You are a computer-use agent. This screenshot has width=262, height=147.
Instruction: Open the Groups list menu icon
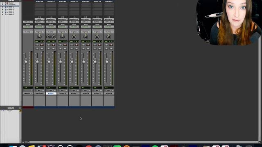pyautogui.click(x=20, y=108)
